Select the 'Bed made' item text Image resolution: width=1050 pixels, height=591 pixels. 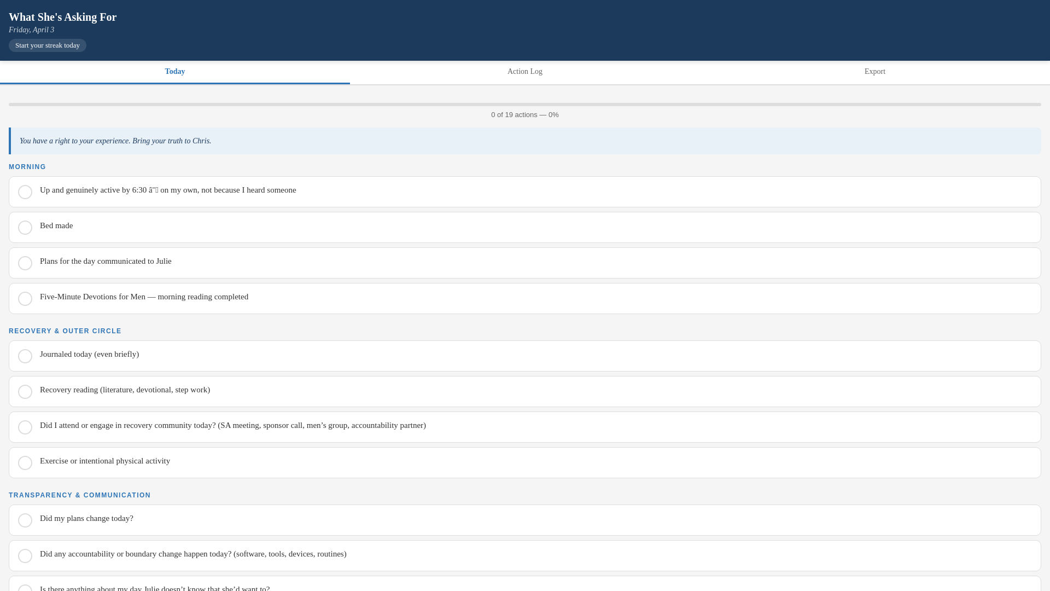click(56, 225)
